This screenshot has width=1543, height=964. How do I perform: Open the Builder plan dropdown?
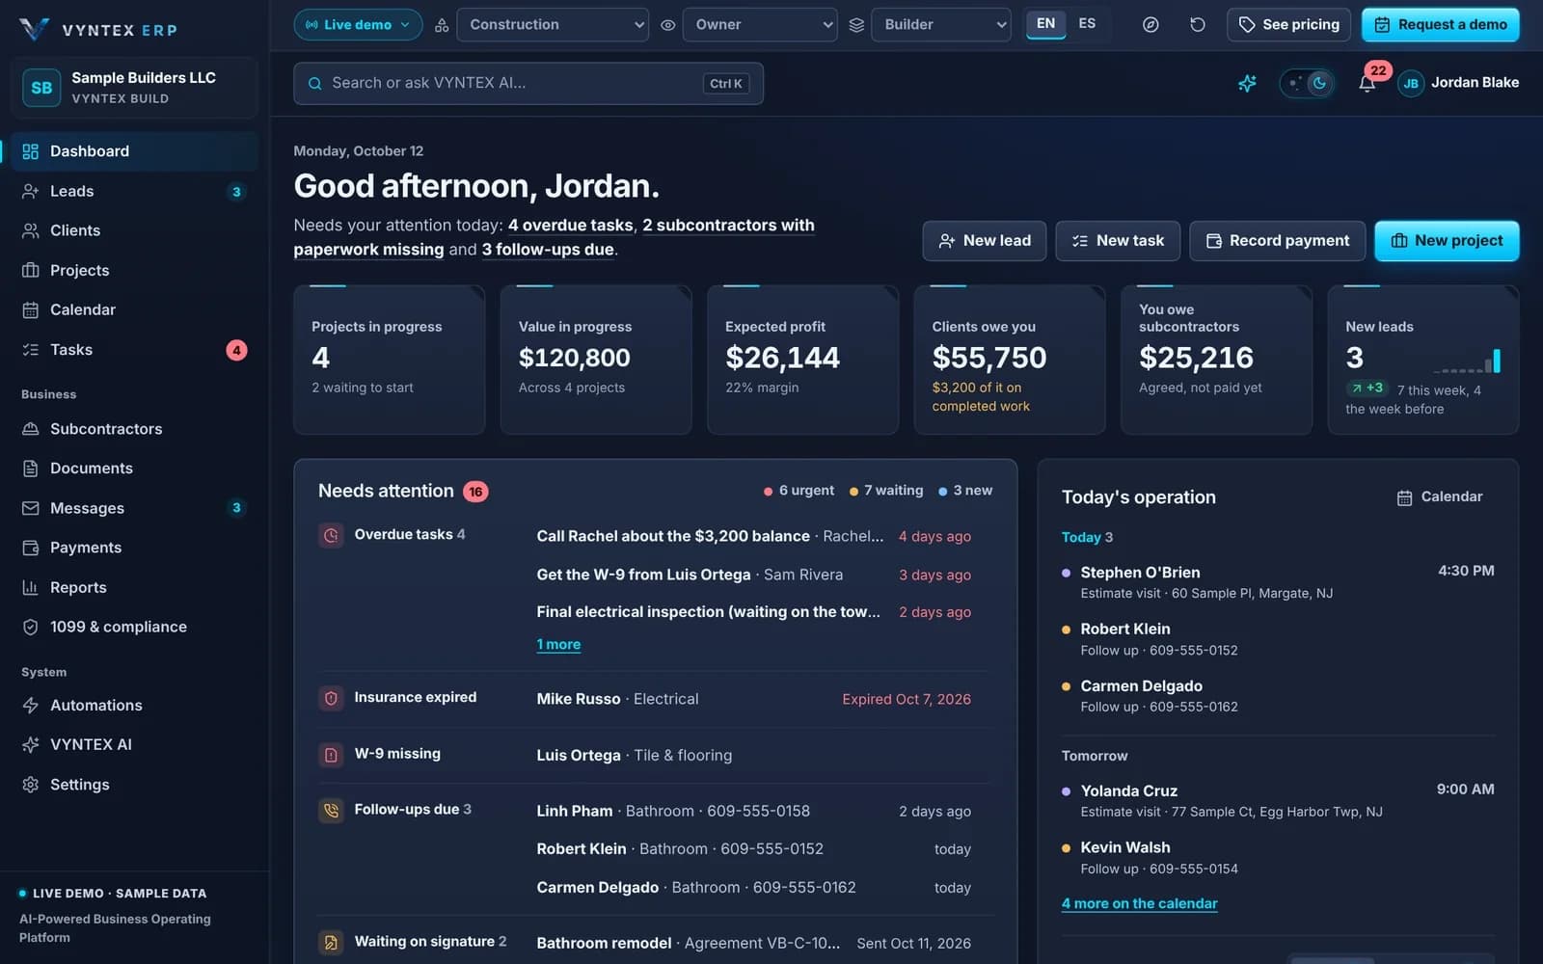(941, 25)
